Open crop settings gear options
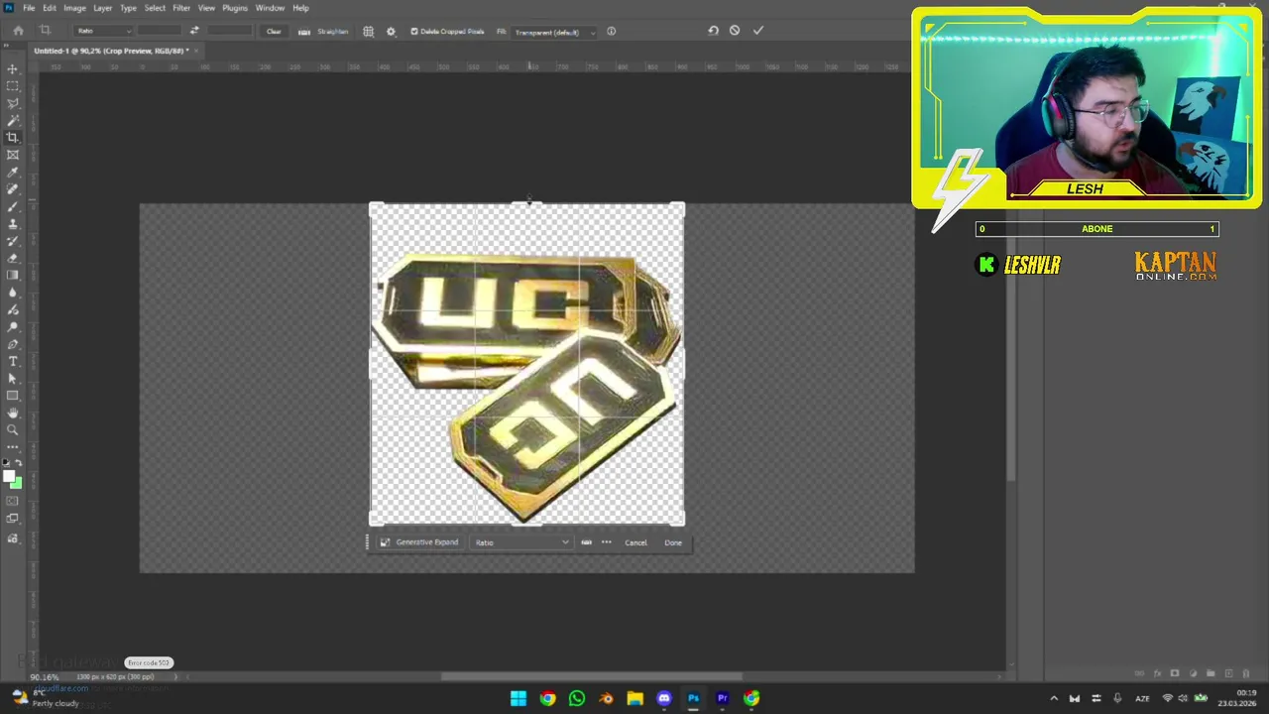 391,31
